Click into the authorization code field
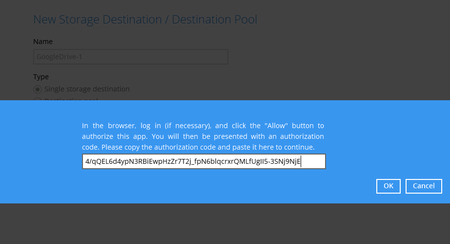Screen dimensions: 450x244 coord(204,161)
